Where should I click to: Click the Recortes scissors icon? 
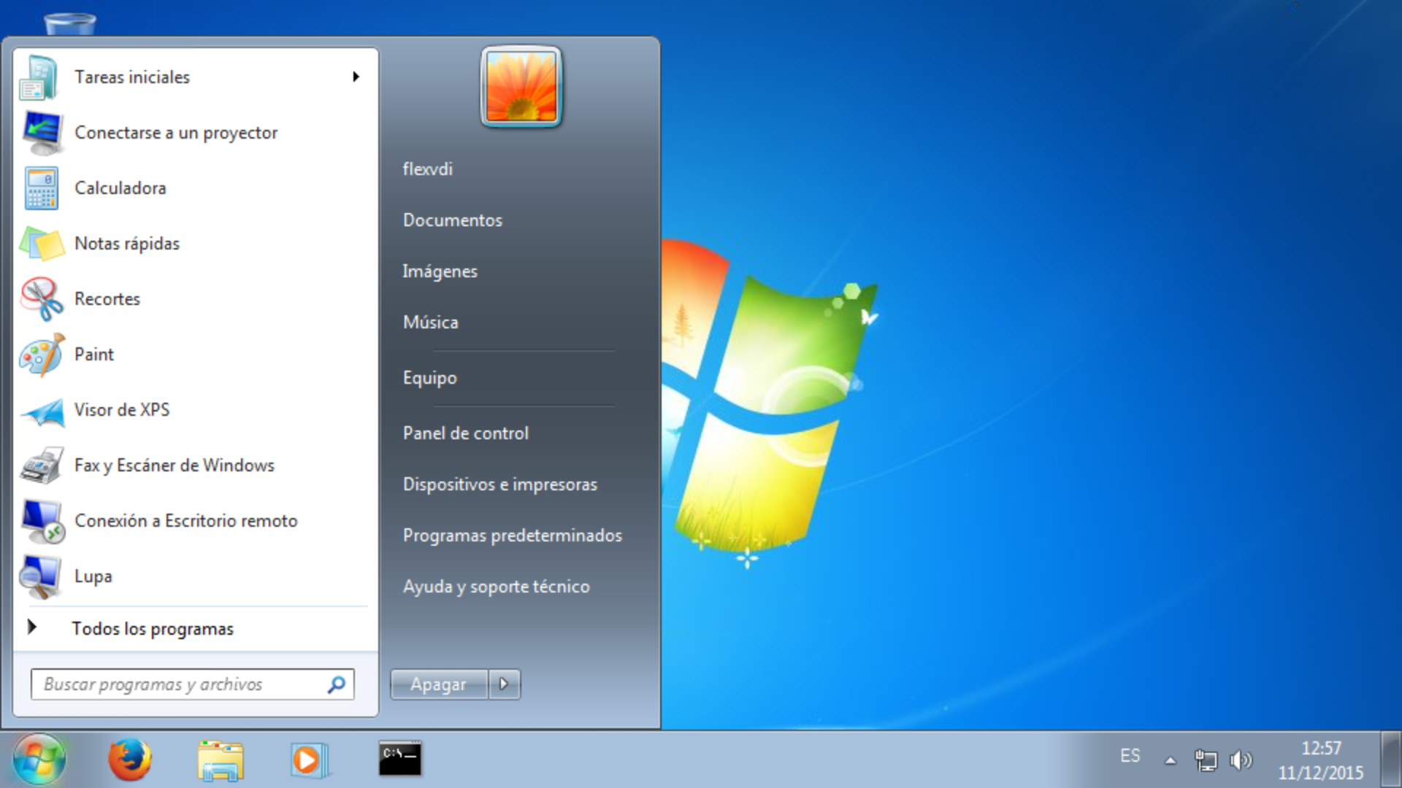[42, 299]
